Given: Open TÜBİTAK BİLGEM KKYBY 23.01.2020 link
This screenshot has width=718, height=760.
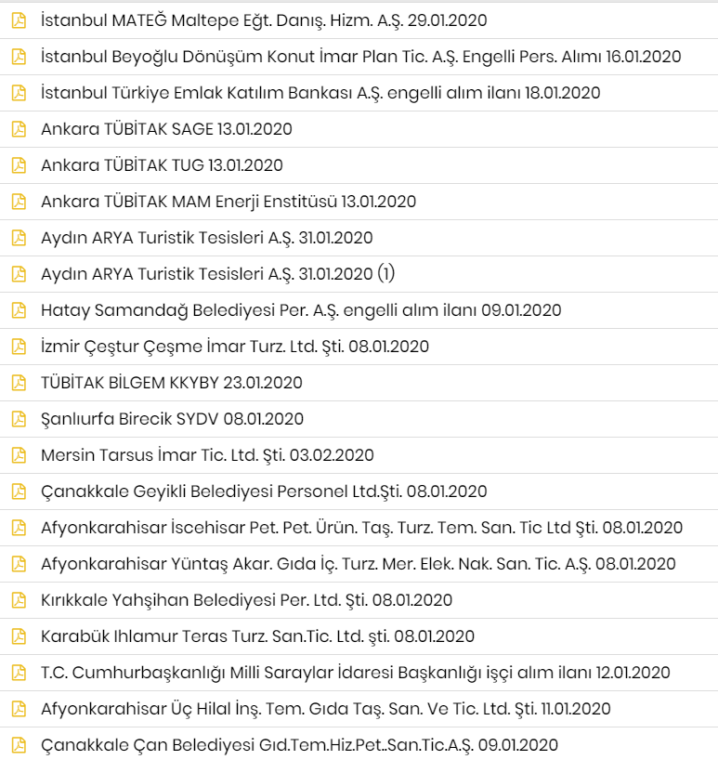Looking at the screenshot, I should [x=172, y=383].
